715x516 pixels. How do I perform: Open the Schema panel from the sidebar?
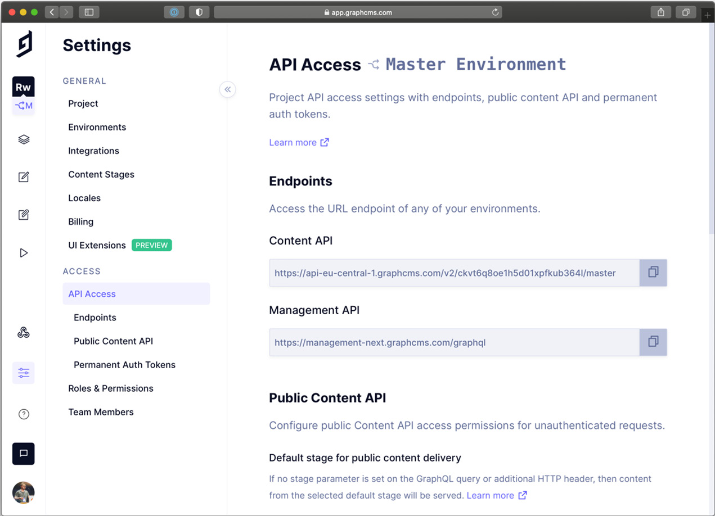coord(23,139)
